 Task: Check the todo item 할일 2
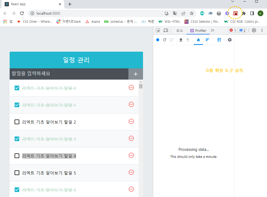(17, 122)
